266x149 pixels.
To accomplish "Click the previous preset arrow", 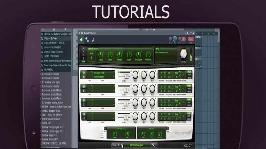I will 118,145.
